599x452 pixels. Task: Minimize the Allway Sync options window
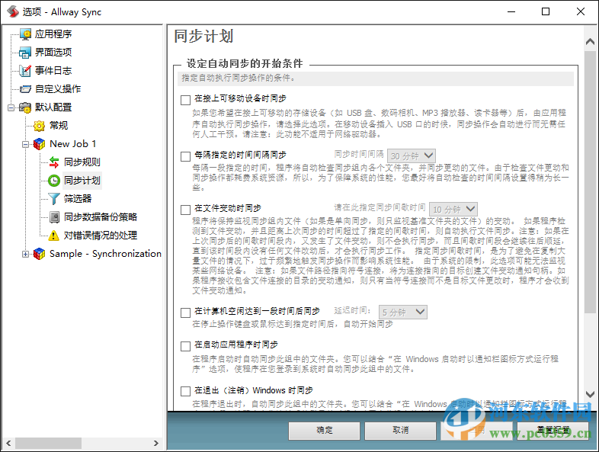pos(511,12)
